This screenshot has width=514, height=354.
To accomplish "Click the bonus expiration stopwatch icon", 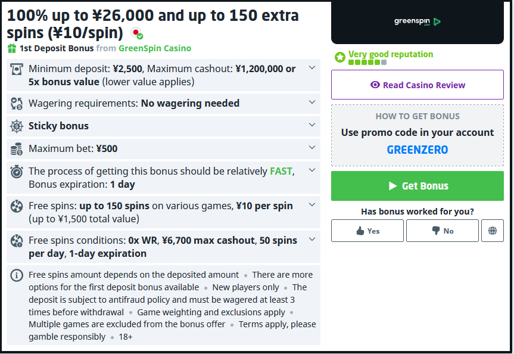I will pos(17,172).
